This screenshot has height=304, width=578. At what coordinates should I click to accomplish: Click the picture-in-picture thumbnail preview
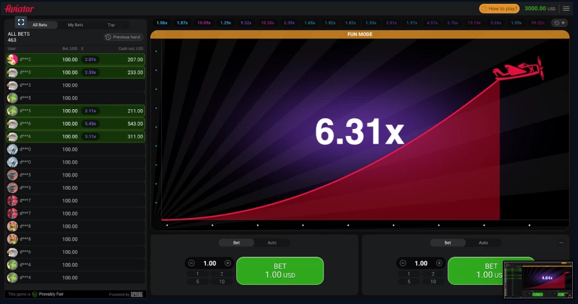pos(538,279)
